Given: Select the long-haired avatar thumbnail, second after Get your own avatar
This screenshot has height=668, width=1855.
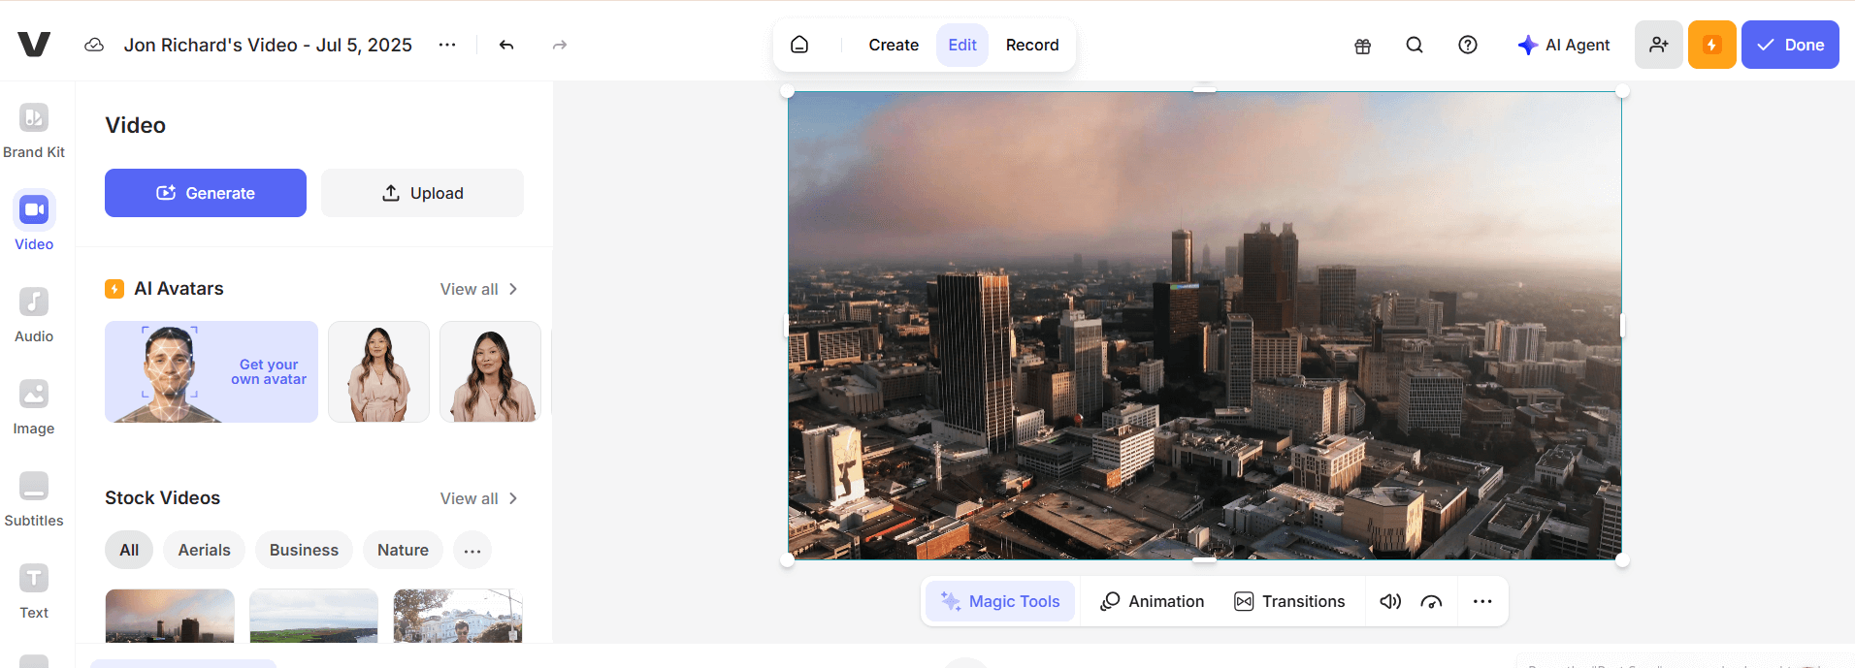Looking at the screenshot, I should (490, 371).
